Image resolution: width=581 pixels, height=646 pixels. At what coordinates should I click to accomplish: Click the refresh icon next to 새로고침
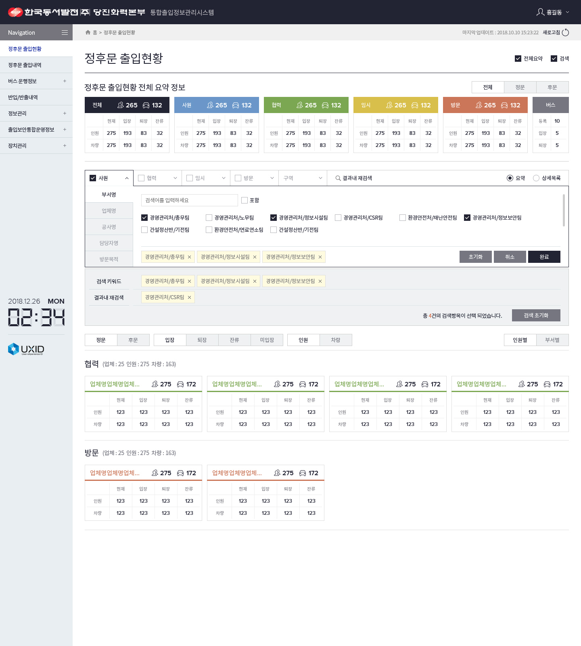tap(565, 32)
